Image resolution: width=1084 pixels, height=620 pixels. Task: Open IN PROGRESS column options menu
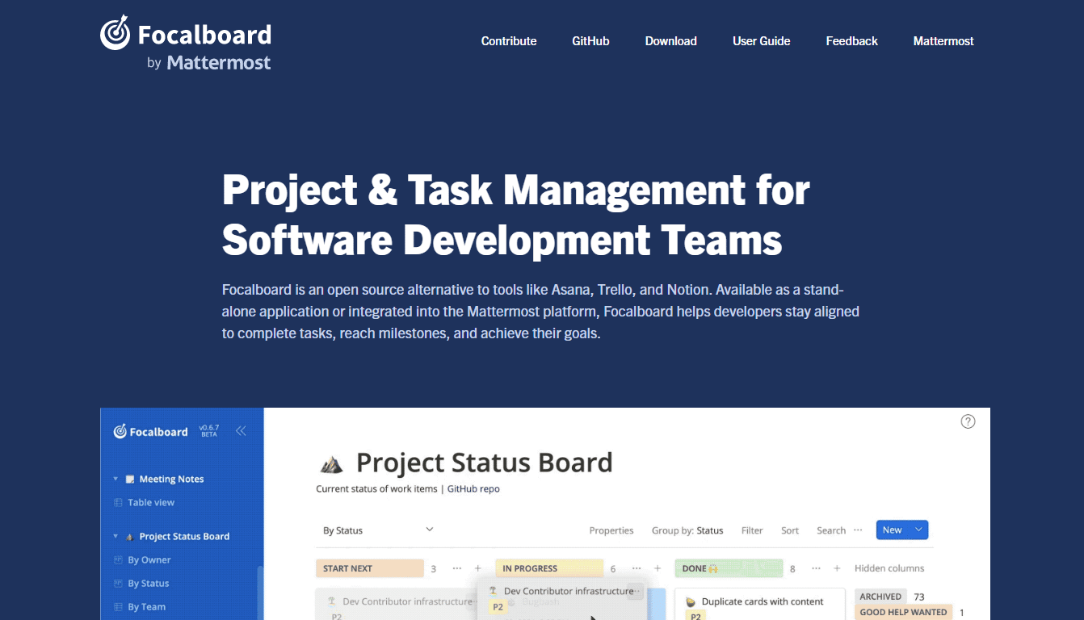pyautogui.click(x=637, y=568)
